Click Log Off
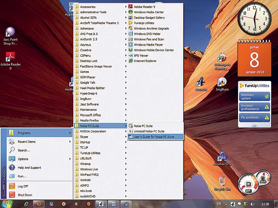This screenshot has height=208, width=278. point(40,186)
